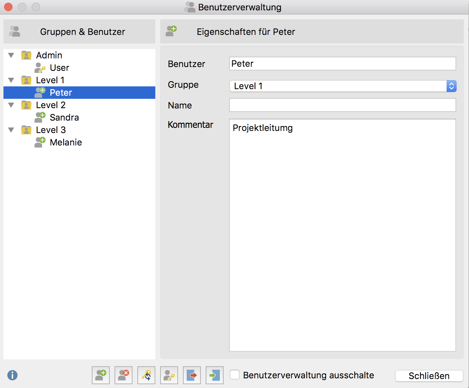Select the Level 1 group row
This screenshot has height=388, width=469.
pos(79,80)
